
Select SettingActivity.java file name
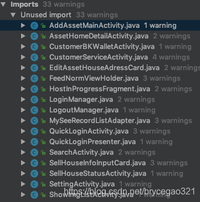pyautogui.click(x=82, y=184)
